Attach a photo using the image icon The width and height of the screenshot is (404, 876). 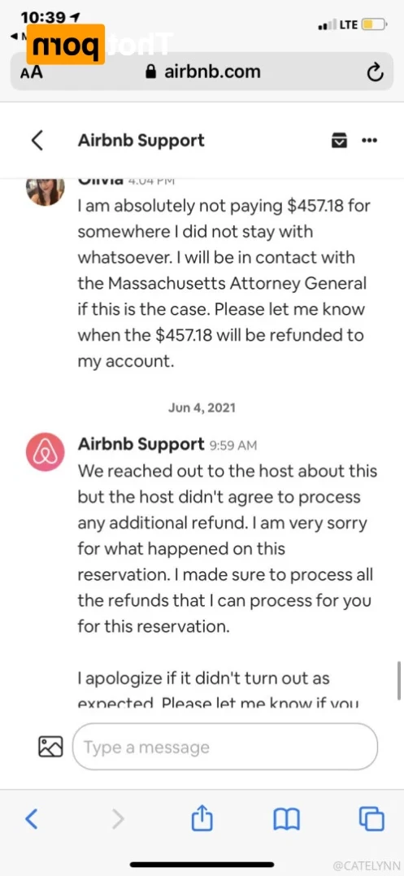pyautogui.click(x=50, y=747)
